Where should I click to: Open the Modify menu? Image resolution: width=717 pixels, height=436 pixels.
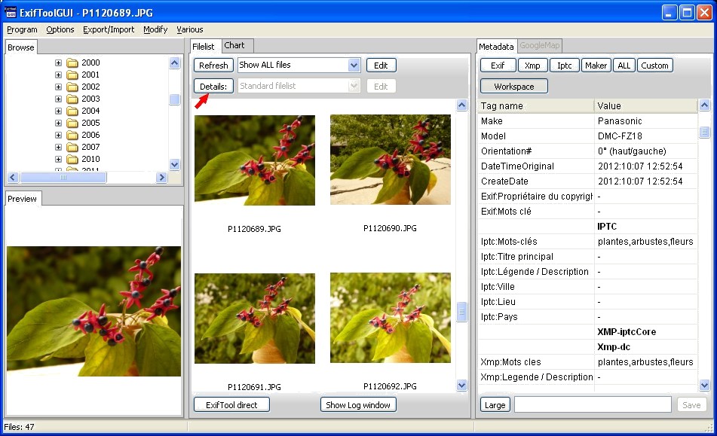[155, 29]
